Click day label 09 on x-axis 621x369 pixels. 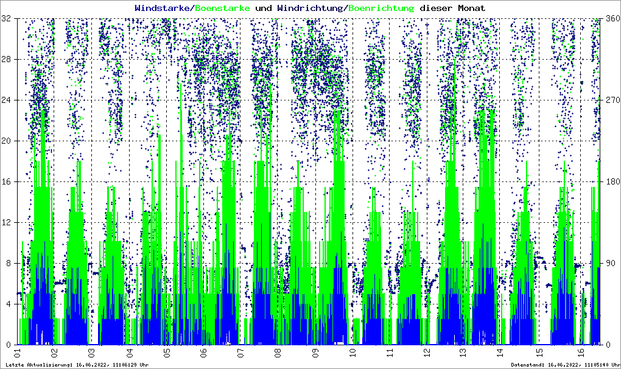(x=315, y=351)
